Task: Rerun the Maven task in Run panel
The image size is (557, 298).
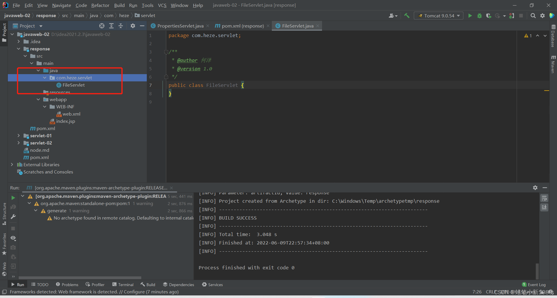Action: pyautogui.click(x=13, y=198)
